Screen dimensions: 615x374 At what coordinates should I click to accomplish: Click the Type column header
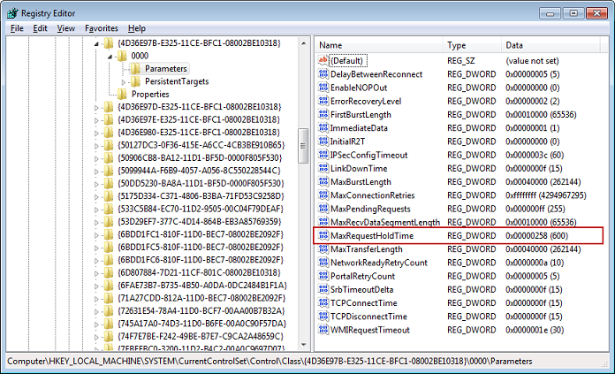tap(470, 45)
